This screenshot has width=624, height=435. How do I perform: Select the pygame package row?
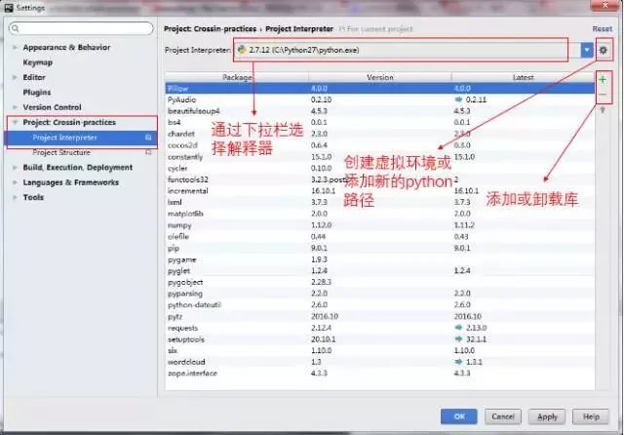pyautogui.click(x=380, y=259)
